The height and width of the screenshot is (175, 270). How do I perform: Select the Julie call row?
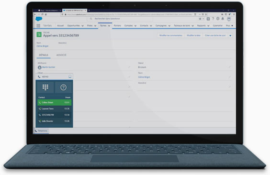[55, 121]
